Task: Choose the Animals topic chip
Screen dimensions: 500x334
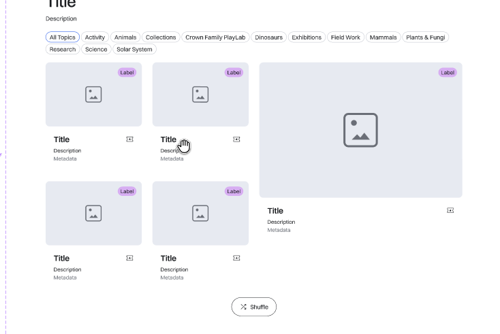Action: 125,37
